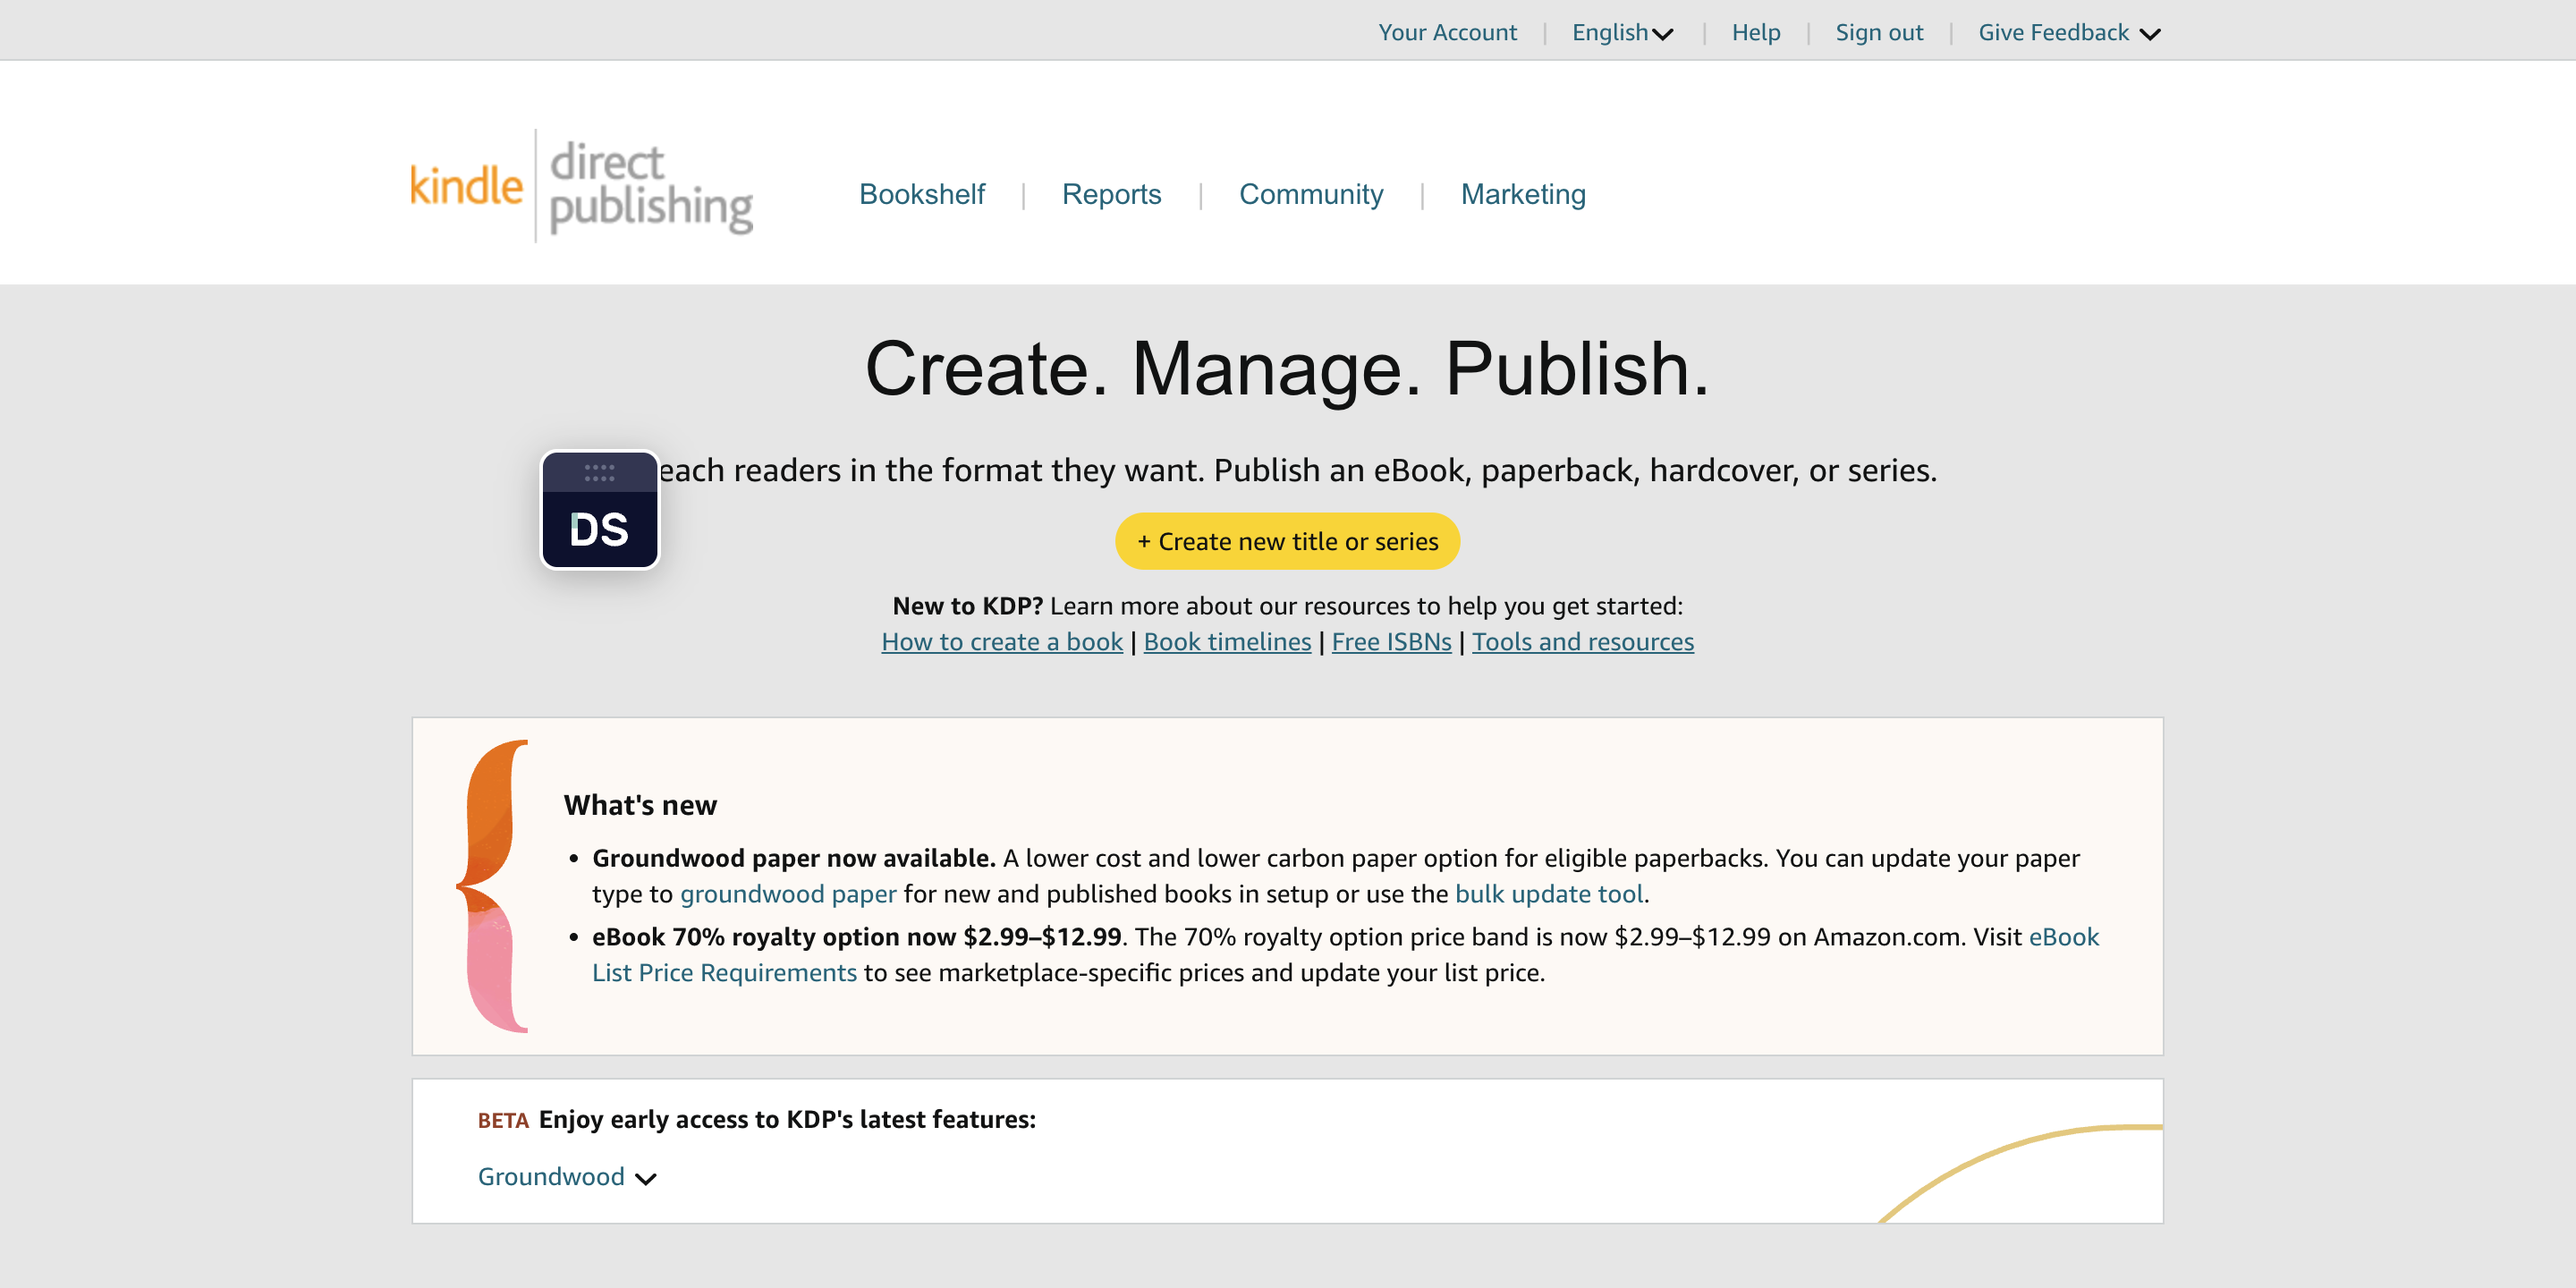The height and width of the screenshot is (1288, 2576).
Task: Click the BETA label text
Action: [503, 1120]
